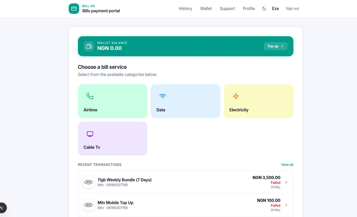Click the Choose a bill service heading
Viewport: 357px width, 217px height.
pyautogui.click(x=102, y=67)
